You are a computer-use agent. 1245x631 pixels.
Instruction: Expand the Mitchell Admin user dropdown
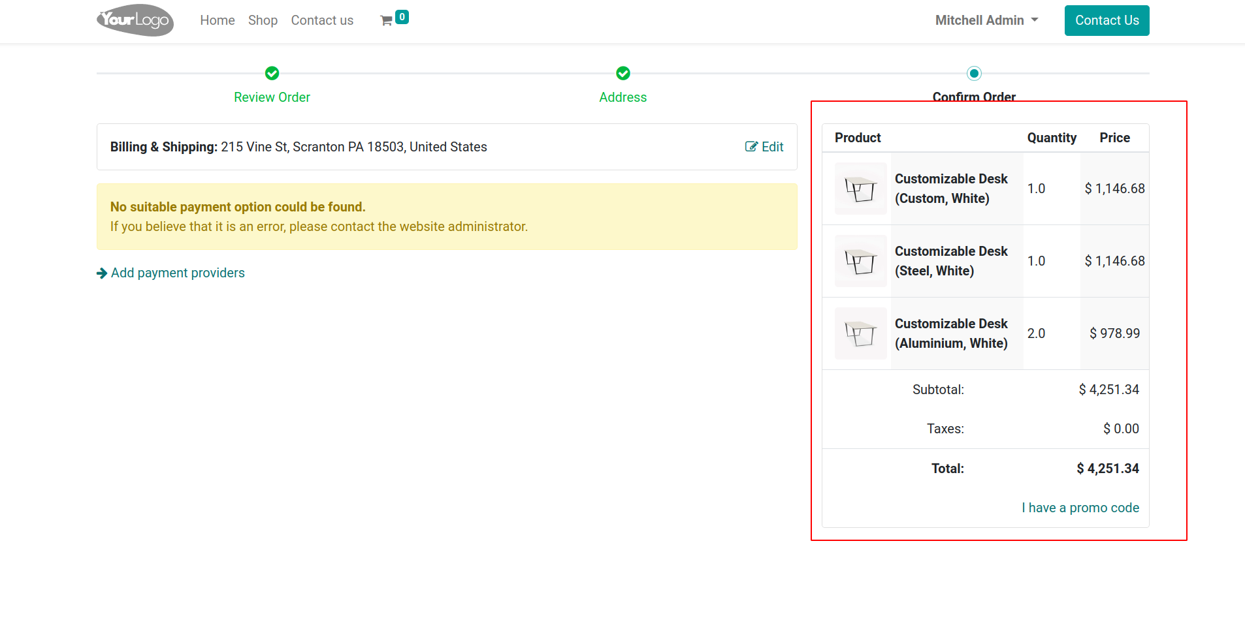(x=986, y=20)
